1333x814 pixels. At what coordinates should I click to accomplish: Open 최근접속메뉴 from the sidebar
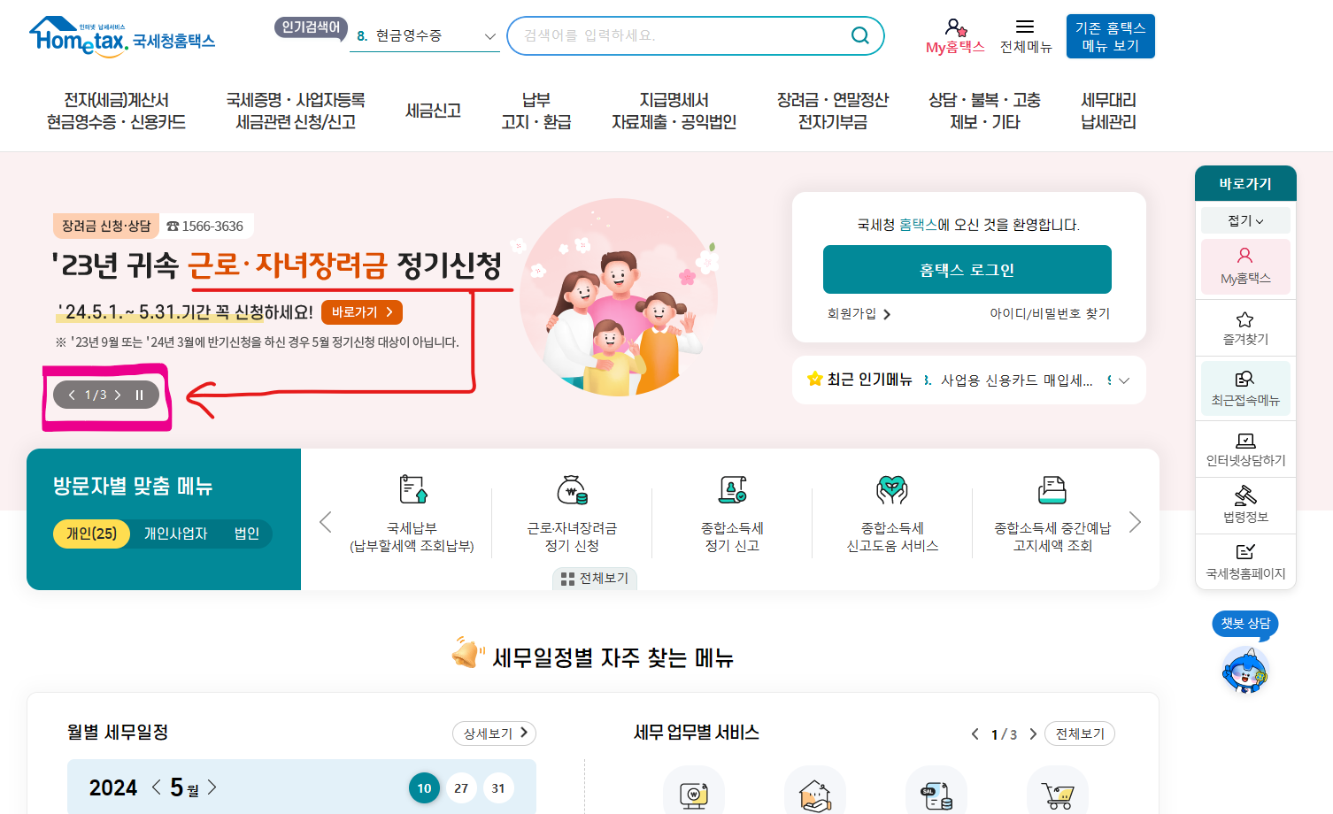[x=1245, y=388]
